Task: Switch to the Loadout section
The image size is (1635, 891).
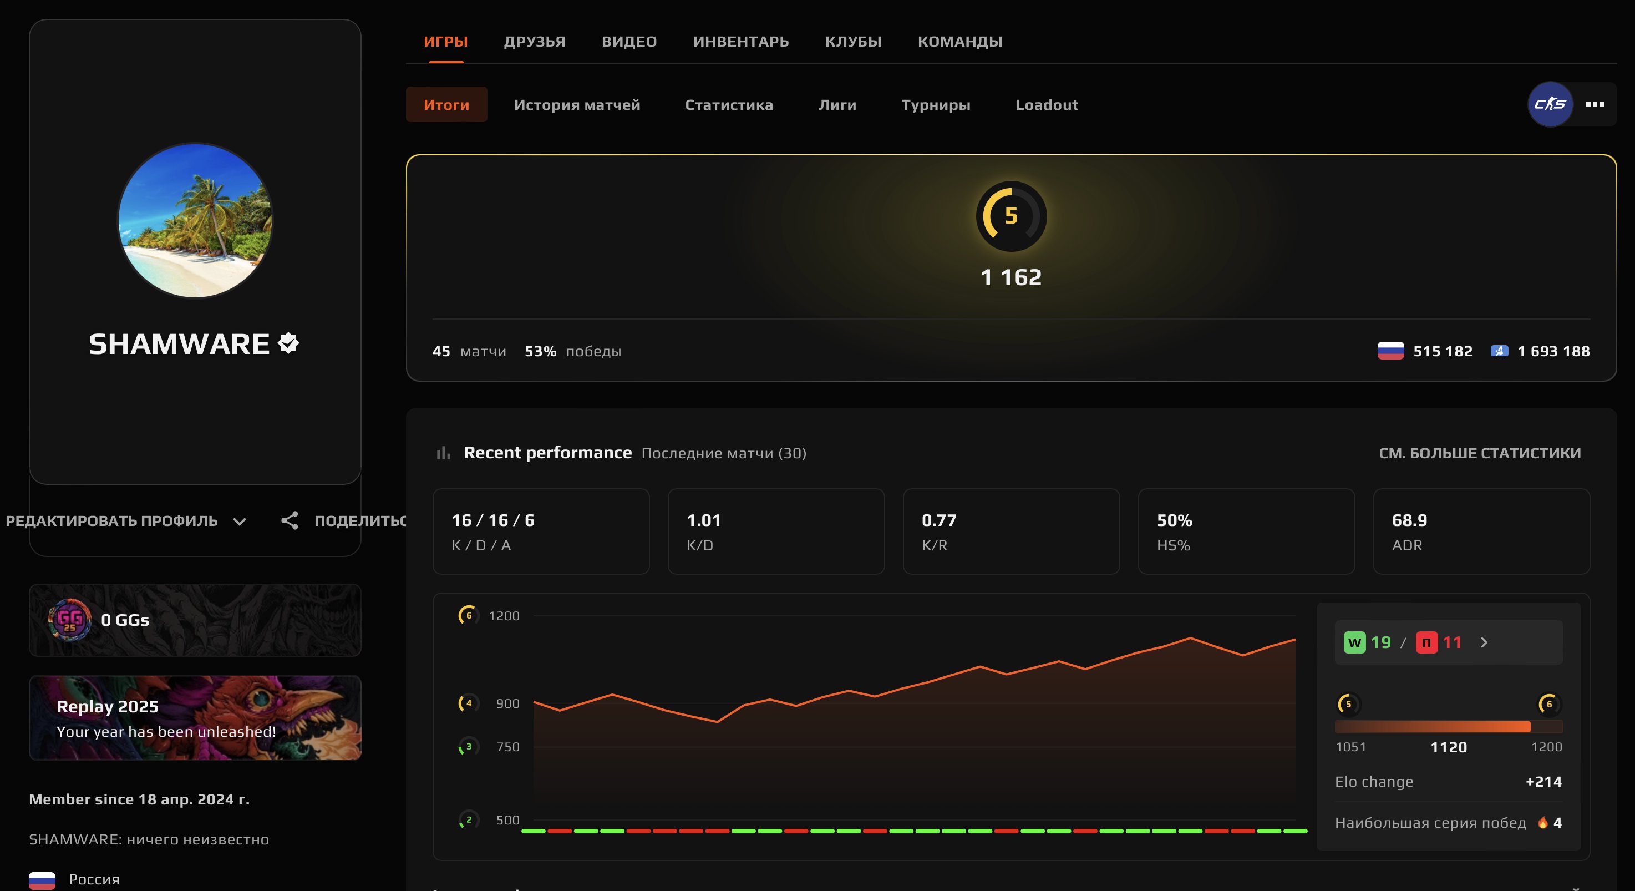Action: 1045,105
